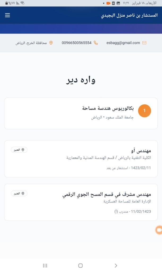
Task: Tap the محافظة الخرج، الرياض address text
Action: (x=31, y=43)
